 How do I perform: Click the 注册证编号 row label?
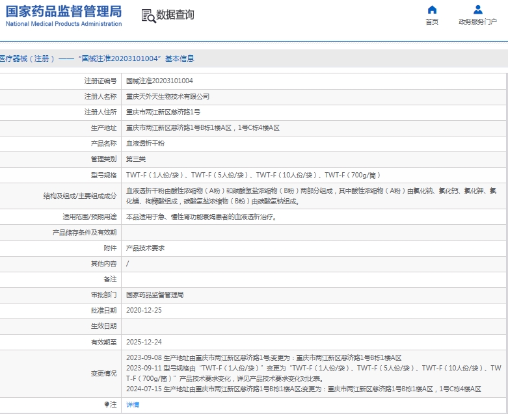pyautogui.click(x=100, y=81)
